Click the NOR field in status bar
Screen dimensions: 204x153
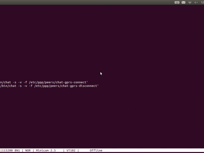point(28,150)
